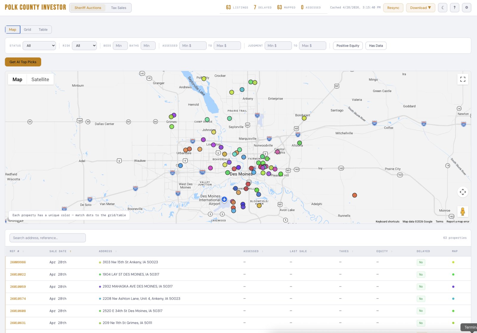Screen dimensions: 477x333
Task: Expand the Download menu
Action: (421, 8)
